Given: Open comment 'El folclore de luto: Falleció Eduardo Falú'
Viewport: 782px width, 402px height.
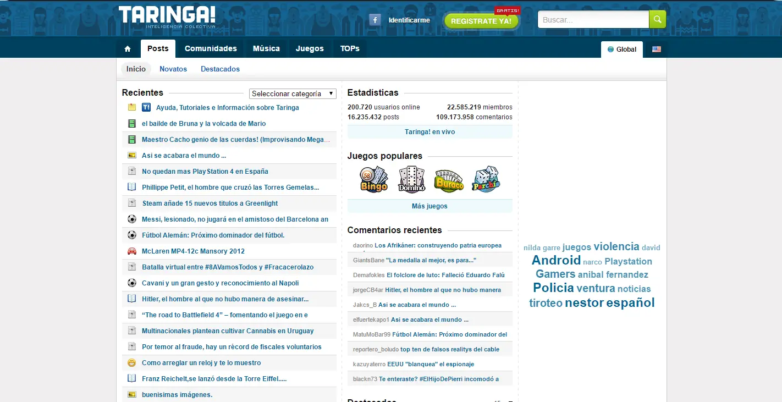Looking at the screenshot, I should coord(445,275).
